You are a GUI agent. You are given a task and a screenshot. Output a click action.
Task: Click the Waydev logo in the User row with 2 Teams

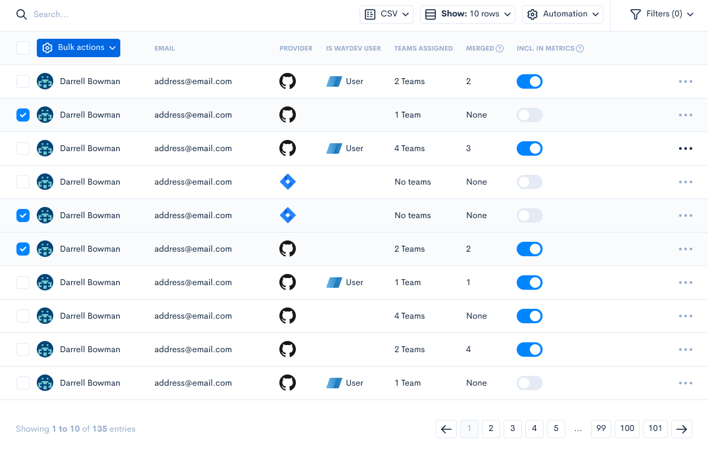(x=334, y=81)
